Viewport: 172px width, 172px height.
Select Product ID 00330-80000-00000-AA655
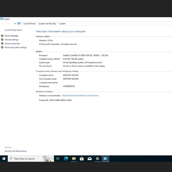[x=55, y=100]
